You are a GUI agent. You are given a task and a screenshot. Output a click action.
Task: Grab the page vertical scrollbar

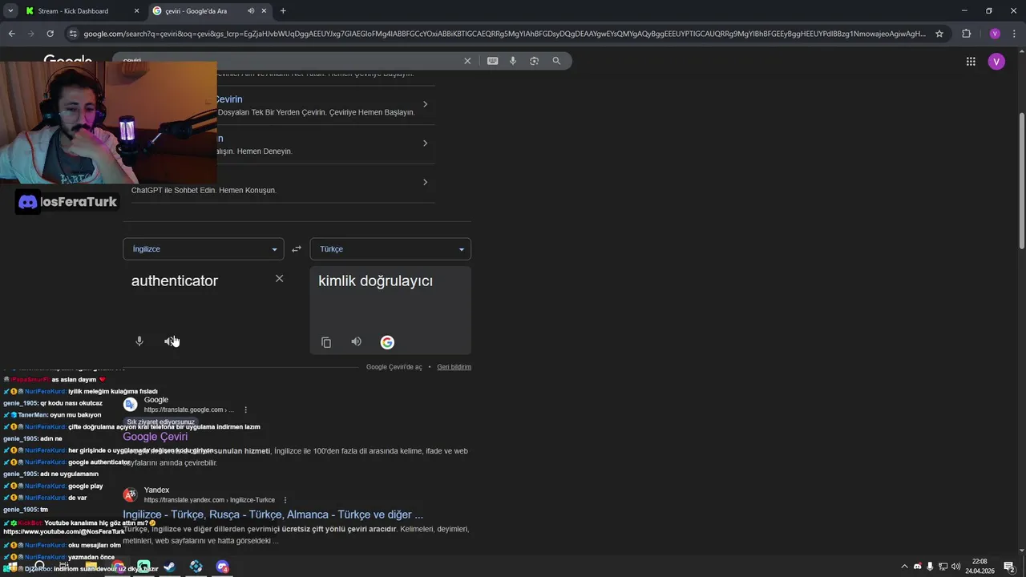point(1021,180)
